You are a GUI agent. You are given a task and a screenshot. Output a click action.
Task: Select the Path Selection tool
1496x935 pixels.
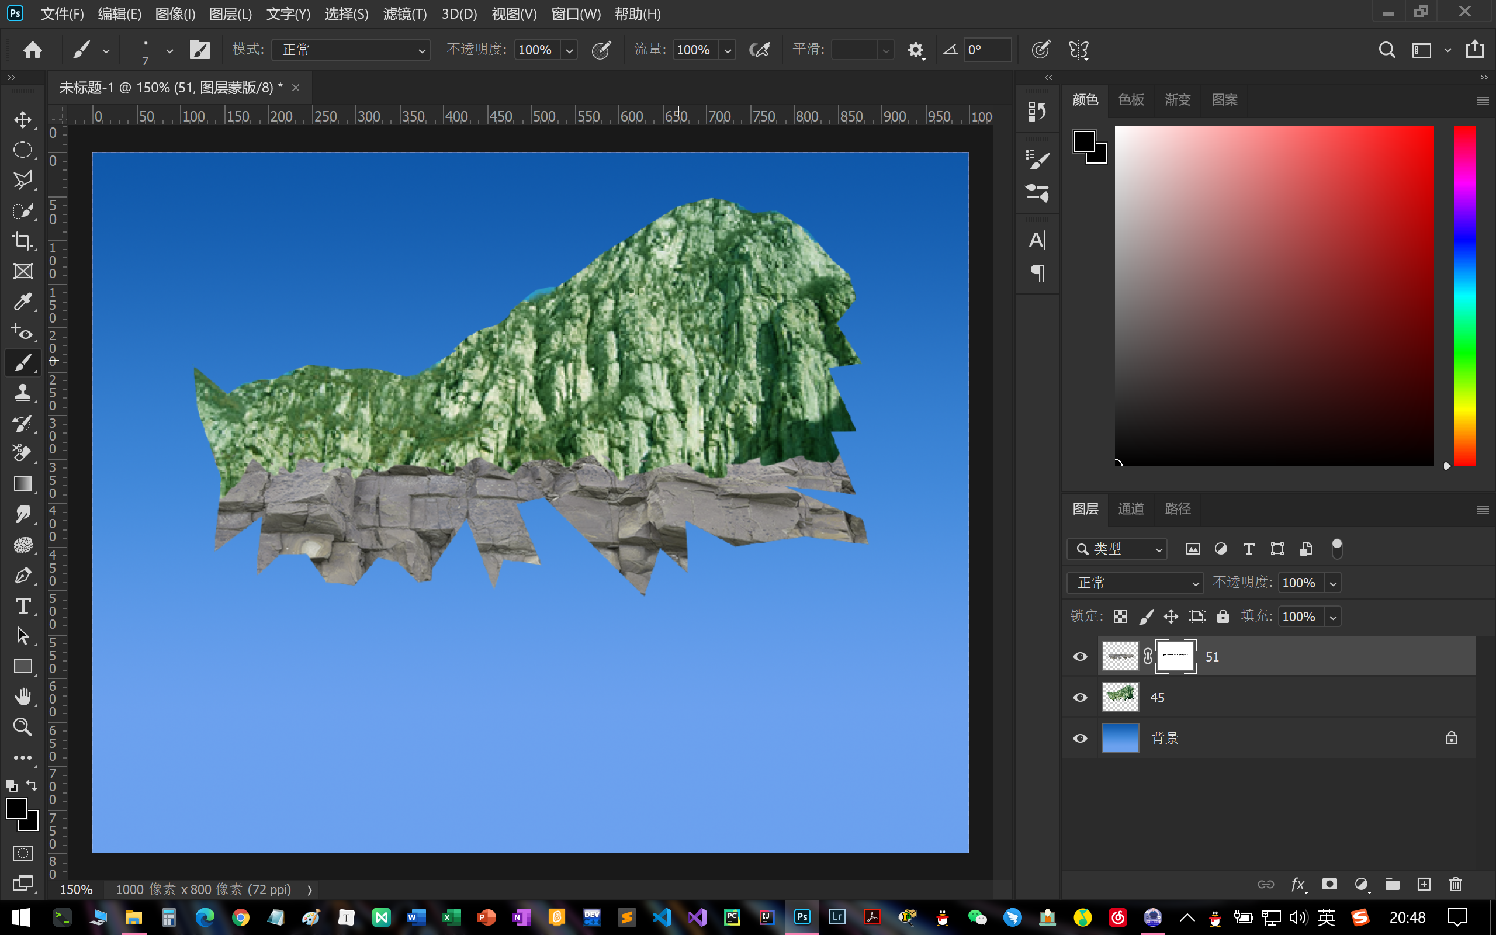23,636
